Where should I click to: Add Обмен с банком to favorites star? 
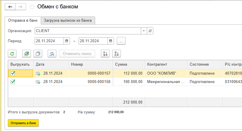pos(32,7)
